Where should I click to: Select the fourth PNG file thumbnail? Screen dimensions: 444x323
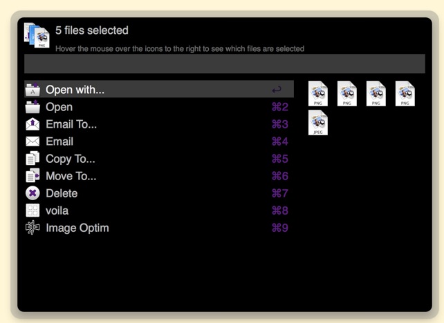tap(405, 94)
